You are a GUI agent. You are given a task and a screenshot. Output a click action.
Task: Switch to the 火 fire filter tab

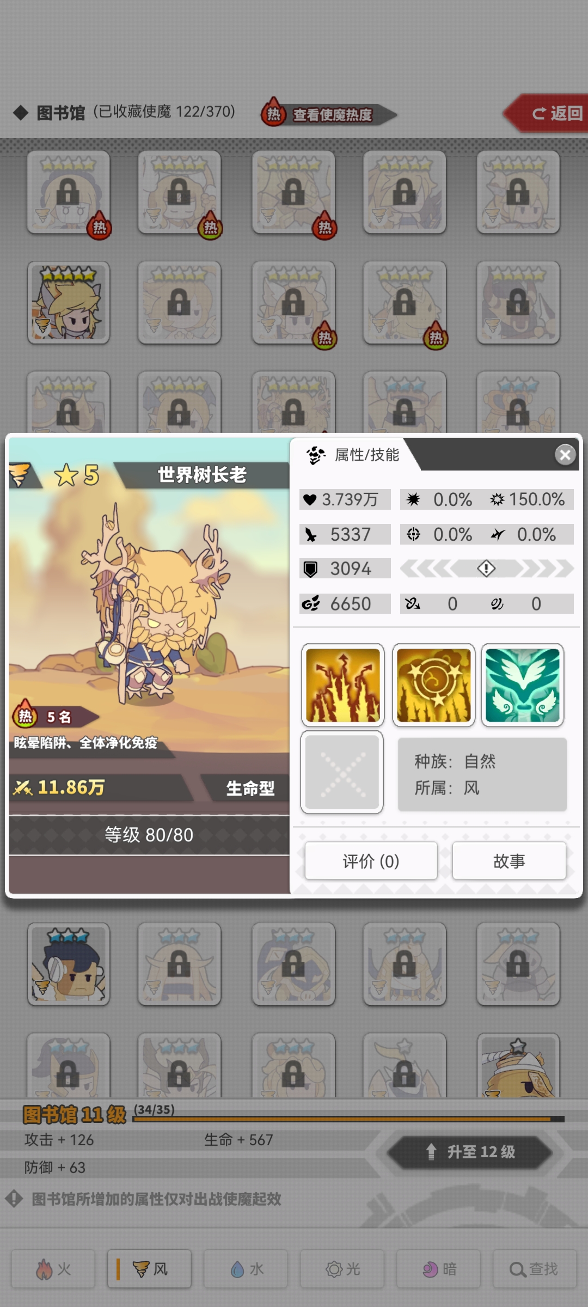(x=53, y=1269)
